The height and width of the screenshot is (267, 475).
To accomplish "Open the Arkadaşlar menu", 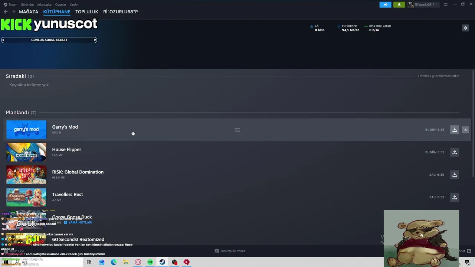I will coord(45,4).
